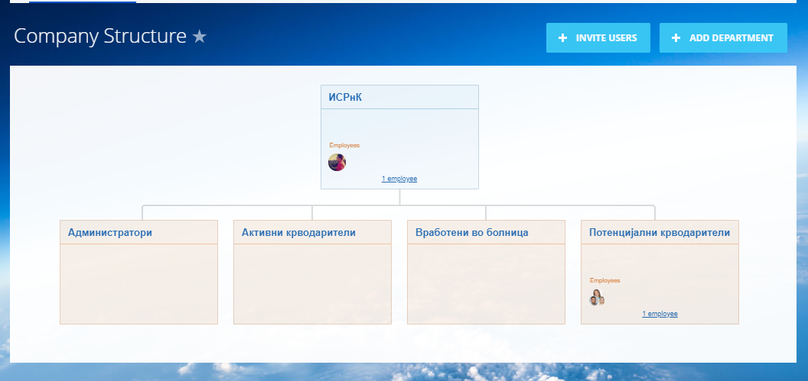Click 1 employee link in Потенцијални крводарители
808x381 pixels.
pos(660,314)
